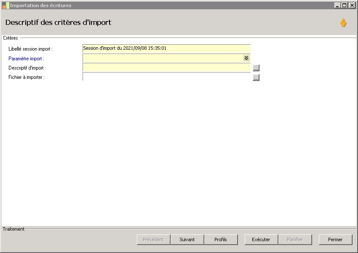Minimize the Importation des écritures window

click(x=337, y=5)
